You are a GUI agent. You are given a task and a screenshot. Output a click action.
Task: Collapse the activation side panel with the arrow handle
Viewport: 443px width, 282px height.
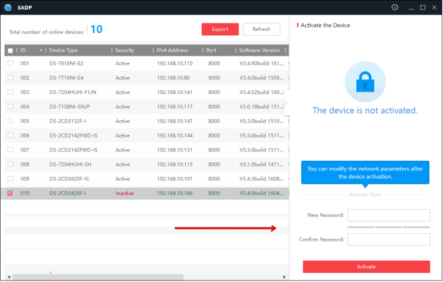pyautogui.click(x=286, y=103)
